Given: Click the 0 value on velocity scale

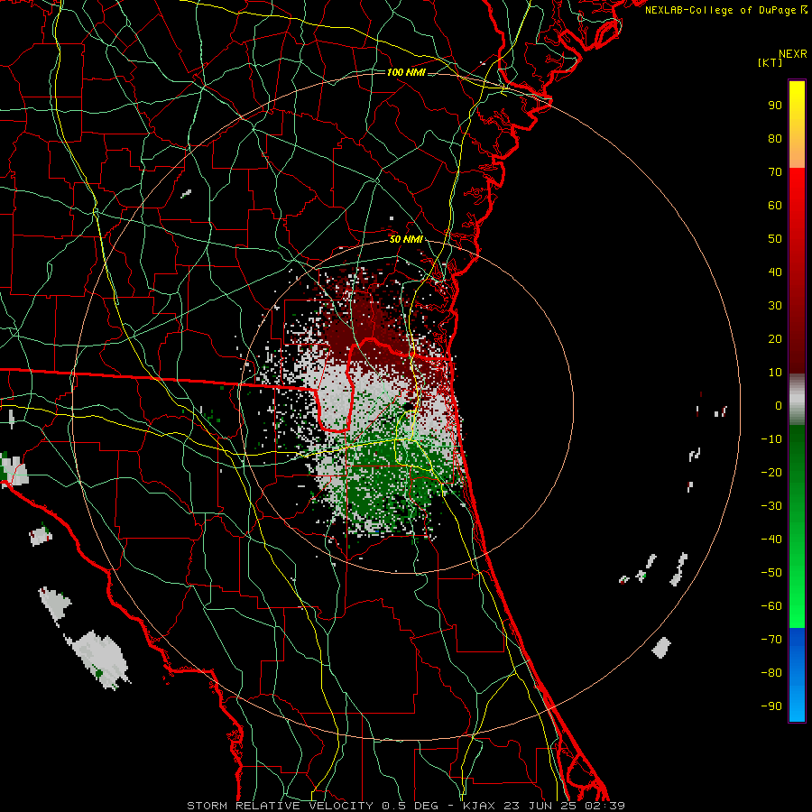Looking at the screenshot, I should pos(779,405).
